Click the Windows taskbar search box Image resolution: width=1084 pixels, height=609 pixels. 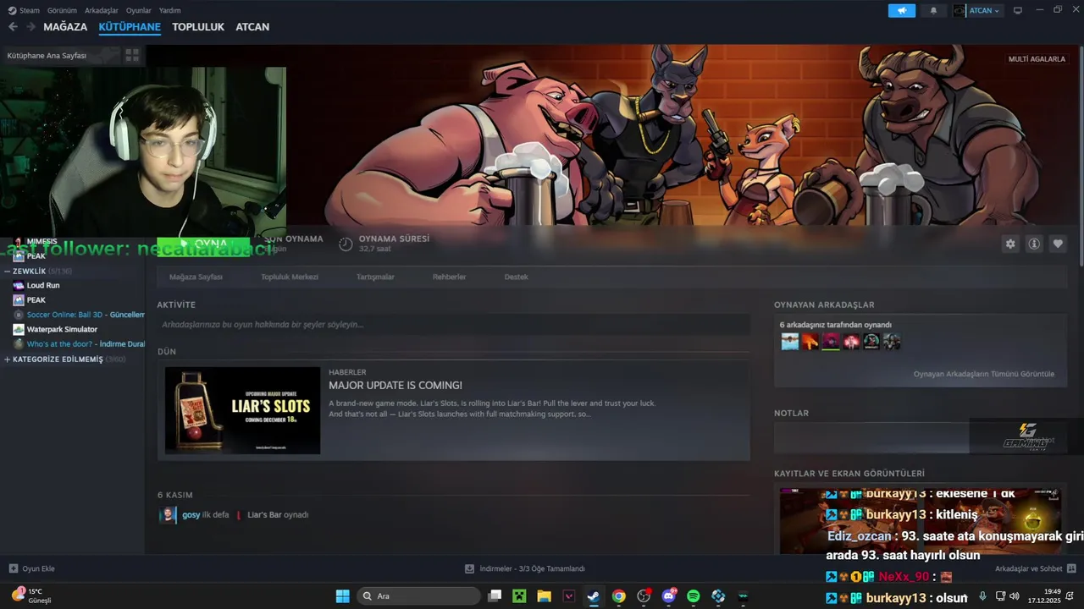418,596
